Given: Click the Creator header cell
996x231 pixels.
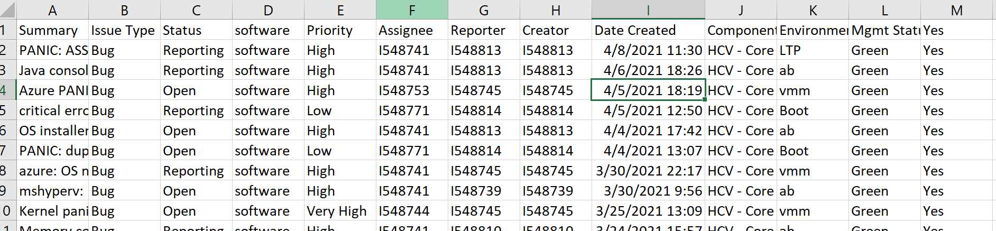Looking at the screenshot, I should click(556, 30).
